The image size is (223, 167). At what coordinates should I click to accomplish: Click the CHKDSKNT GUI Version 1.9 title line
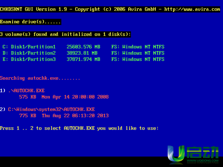click(x=110, y=9)
